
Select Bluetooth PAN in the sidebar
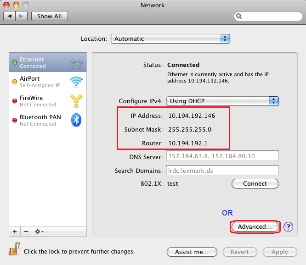point(48,120)
